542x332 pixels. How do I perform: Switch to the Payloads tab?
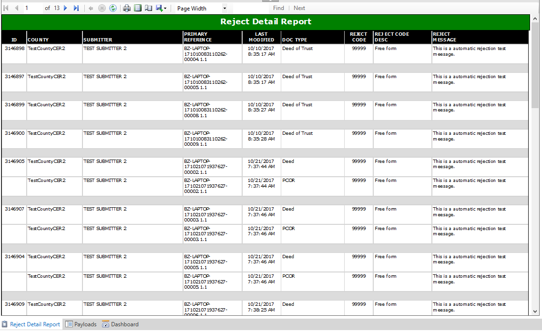(81, 324)
